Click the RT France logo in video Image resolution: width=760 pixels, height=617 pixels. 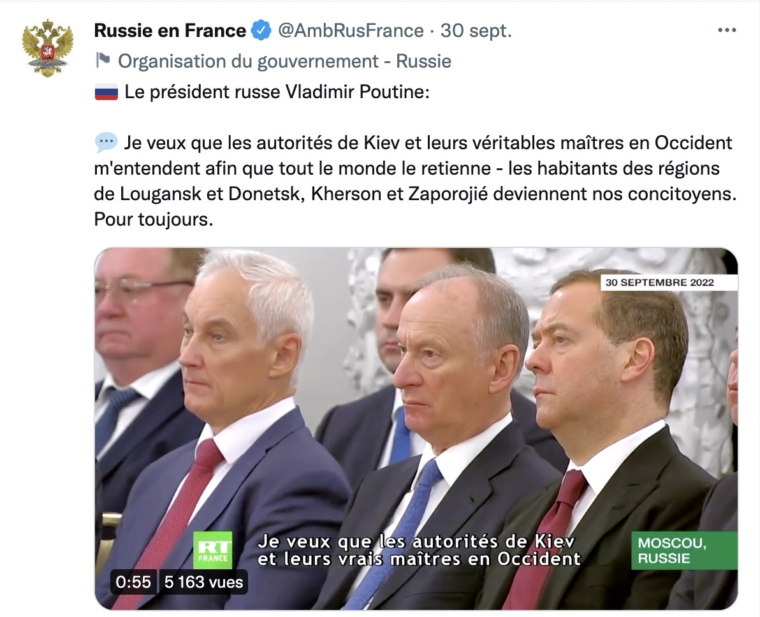point(213,550)
